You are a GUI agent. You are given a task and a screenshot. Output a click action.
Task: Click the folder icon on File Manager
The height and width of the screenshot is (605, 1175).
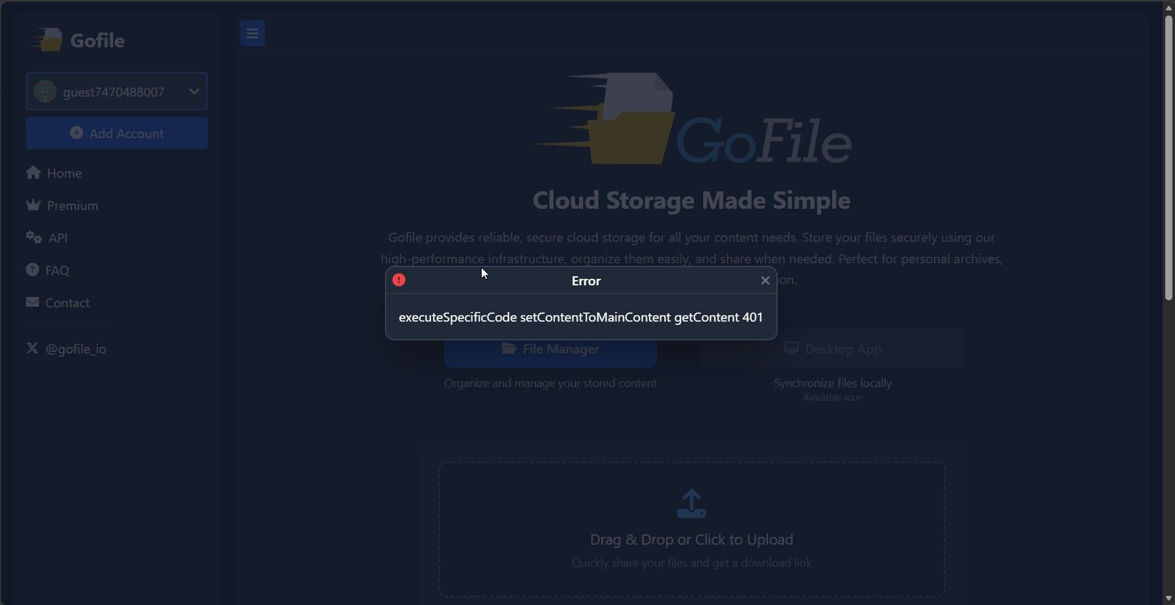(x=509, y=348)
